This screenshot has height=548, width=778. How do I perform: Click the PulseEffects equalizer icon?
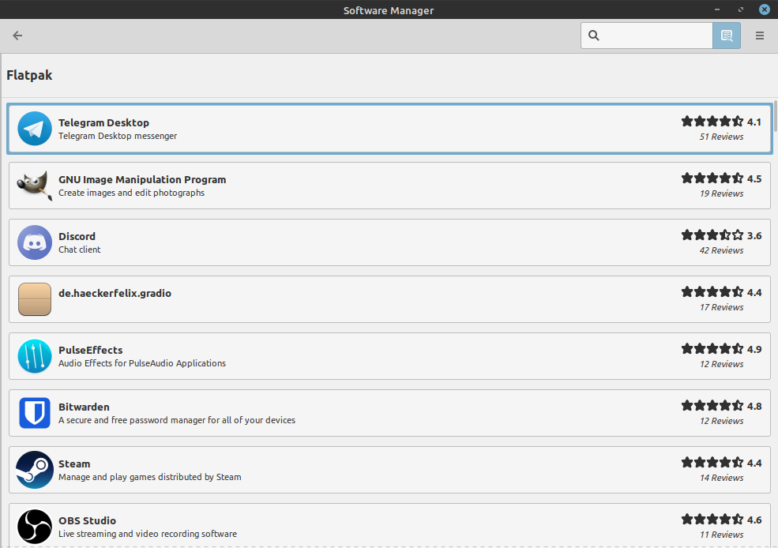34,356
